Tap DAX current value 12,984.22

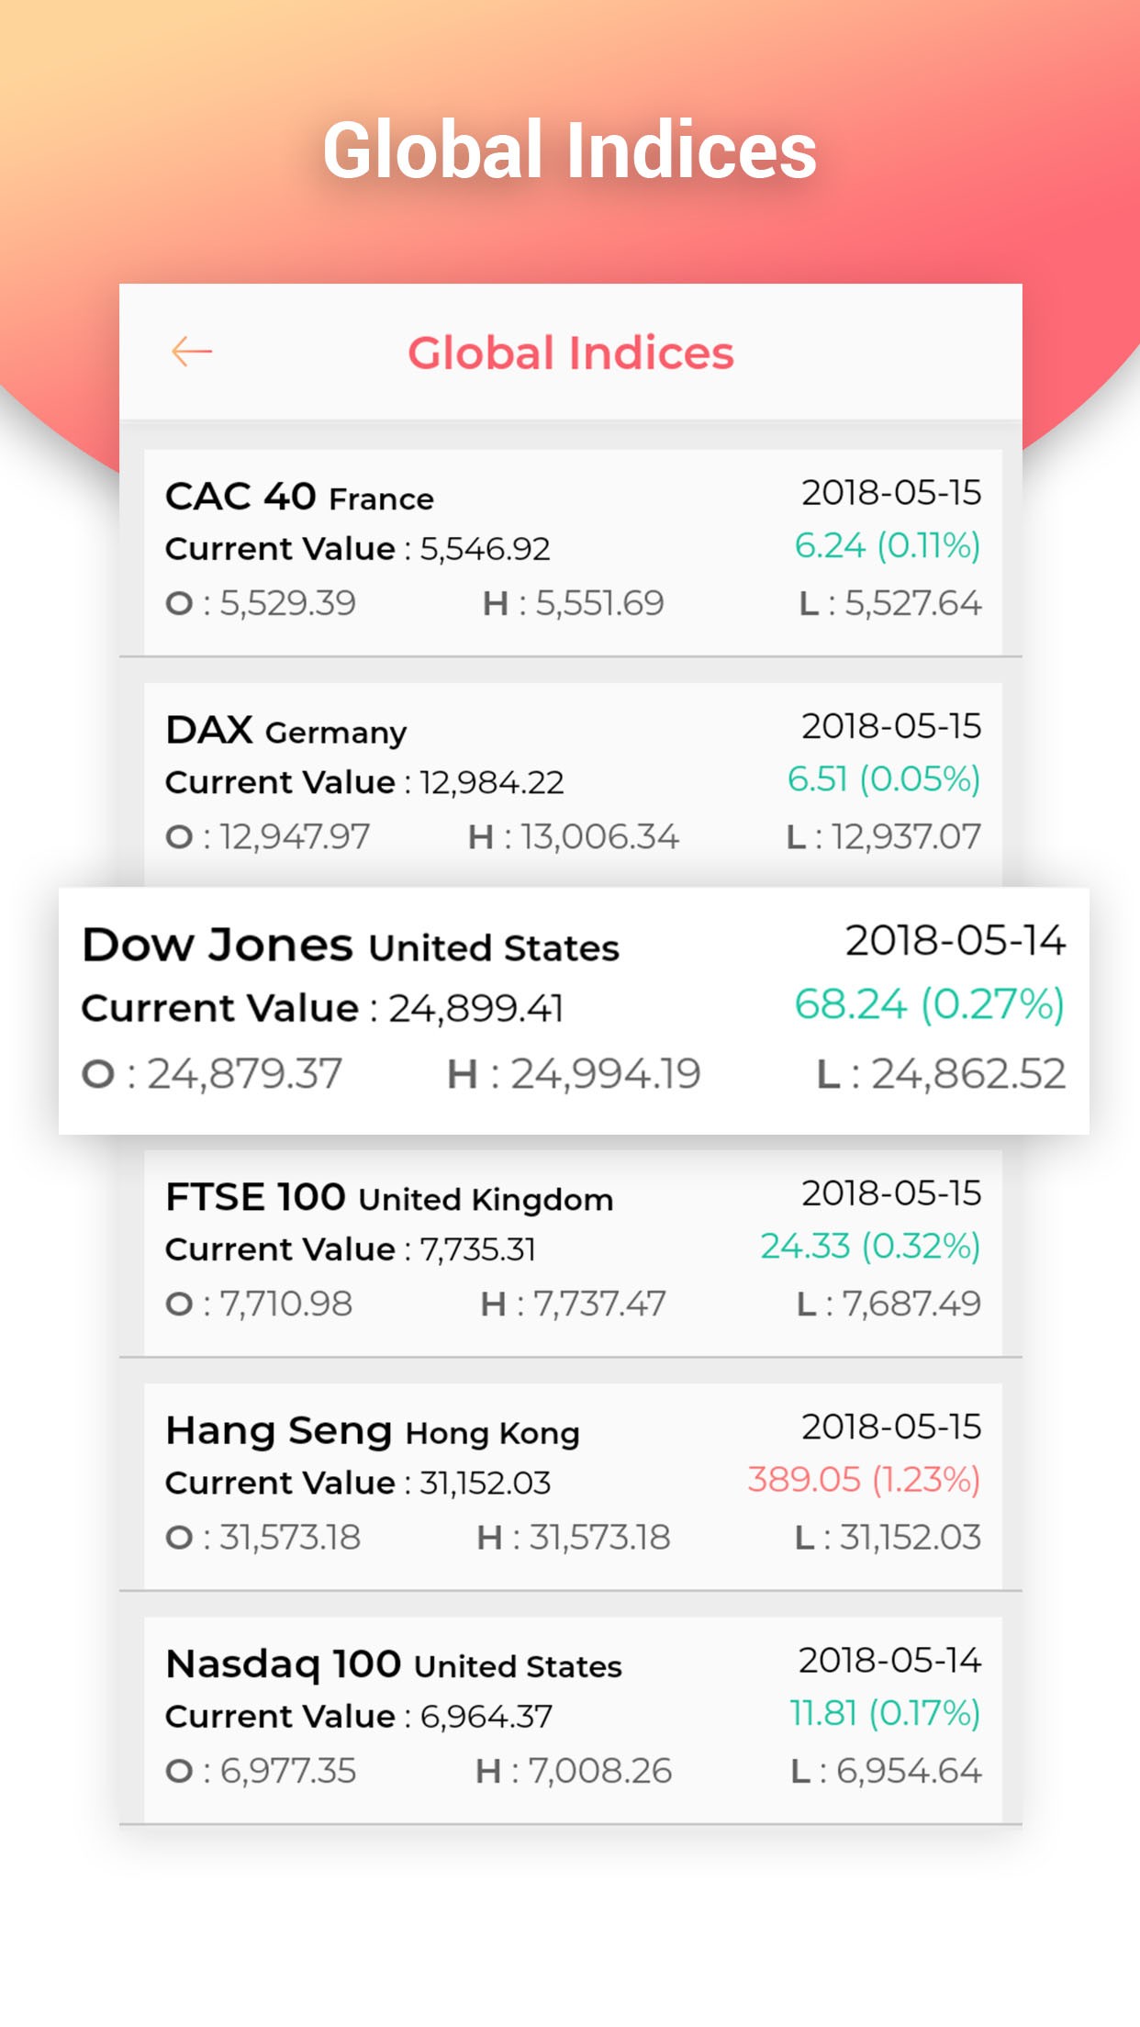click(492, 783)
